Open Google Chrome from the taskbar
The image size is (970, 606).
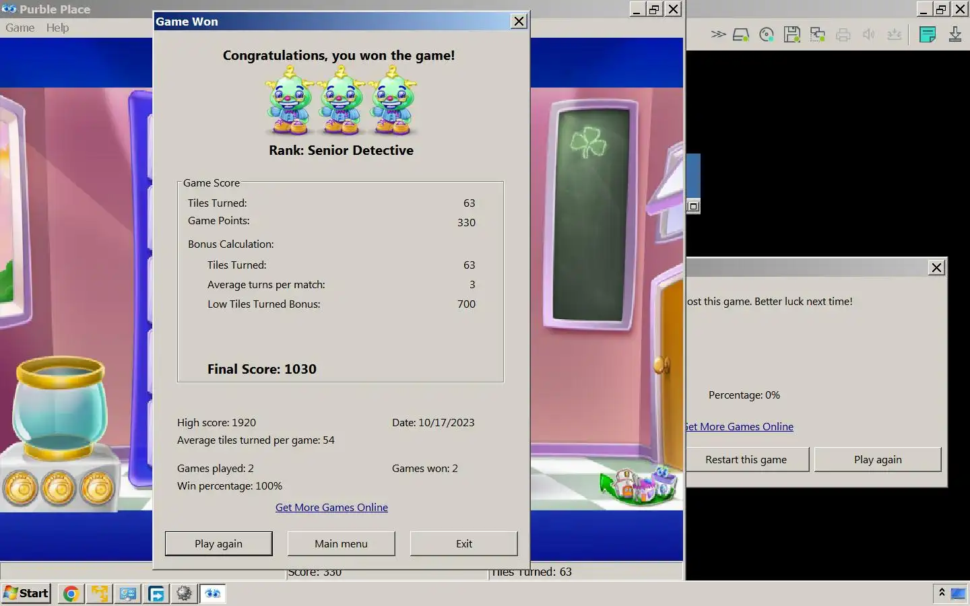(71, 593)
